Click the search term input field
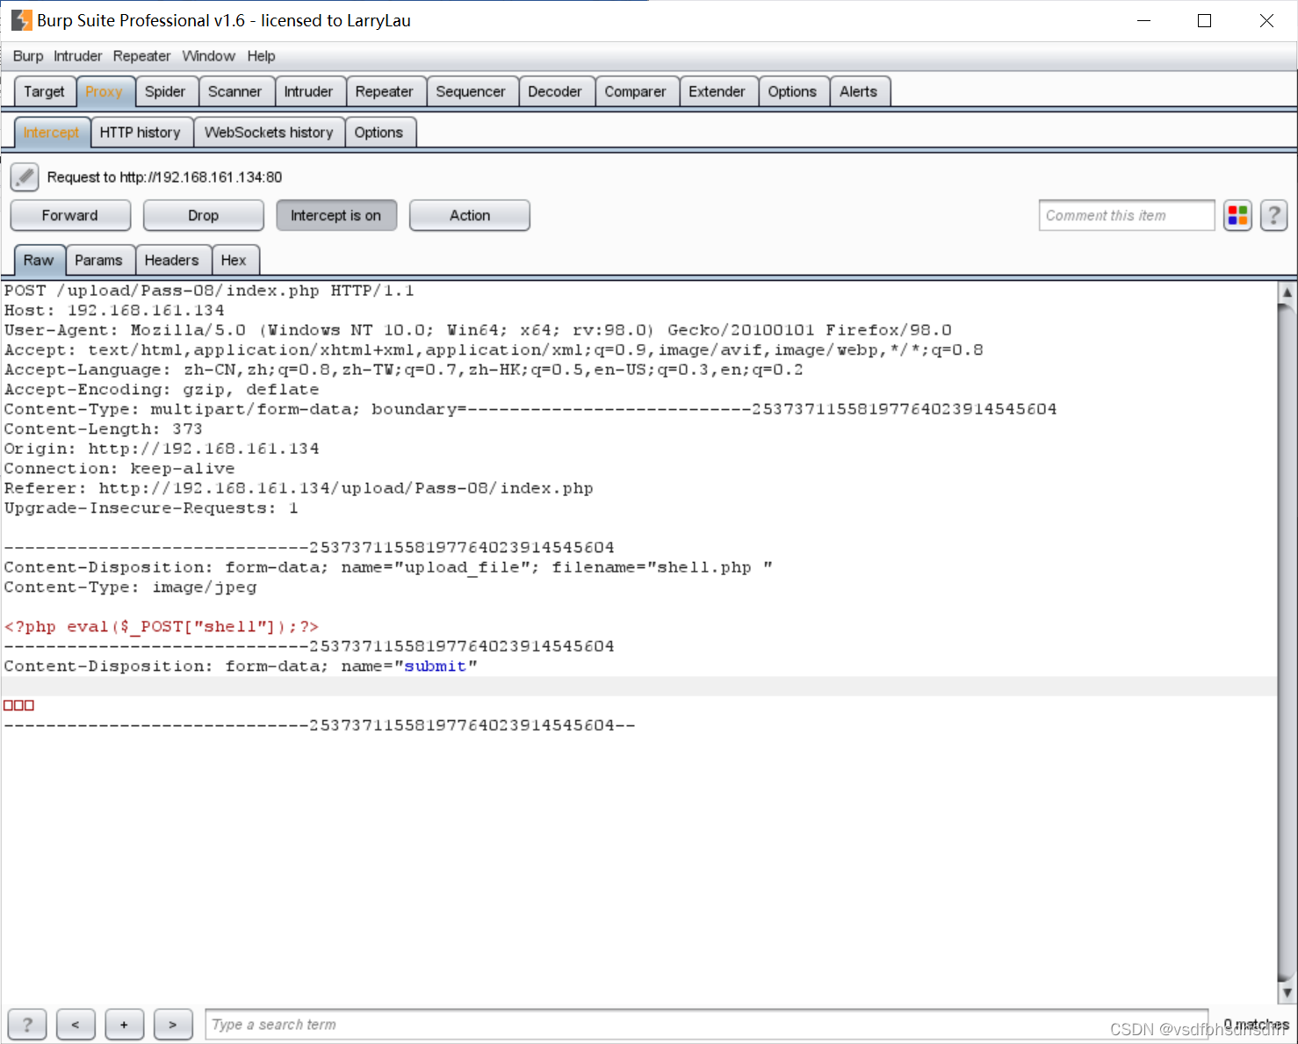Image resolution: width=1298 pixels, height=1044 pixels. click(x=707, y=1024)
